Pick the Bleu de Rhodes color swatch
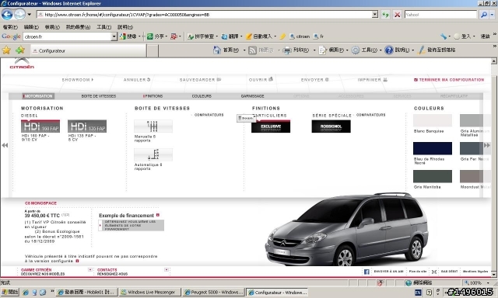The width and height of the screenshot is (498, 298). coord(433,148)
